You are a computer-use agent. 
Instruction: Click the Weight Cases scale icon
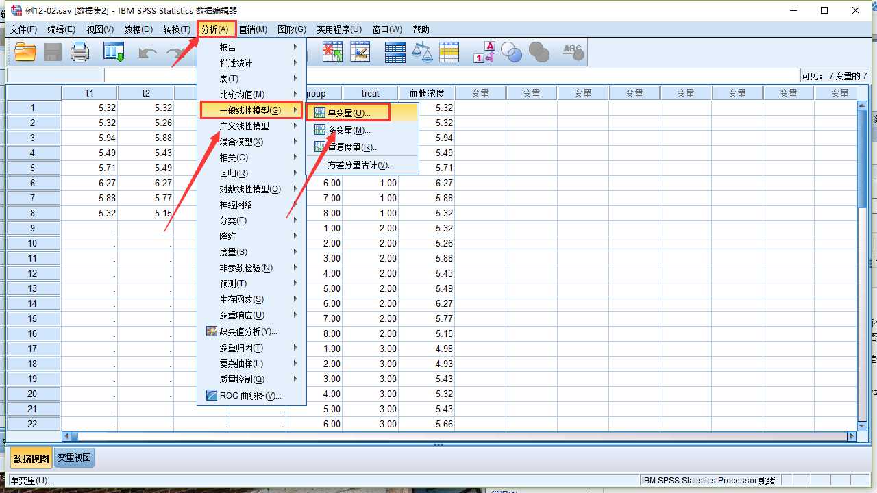coord(423,53)
